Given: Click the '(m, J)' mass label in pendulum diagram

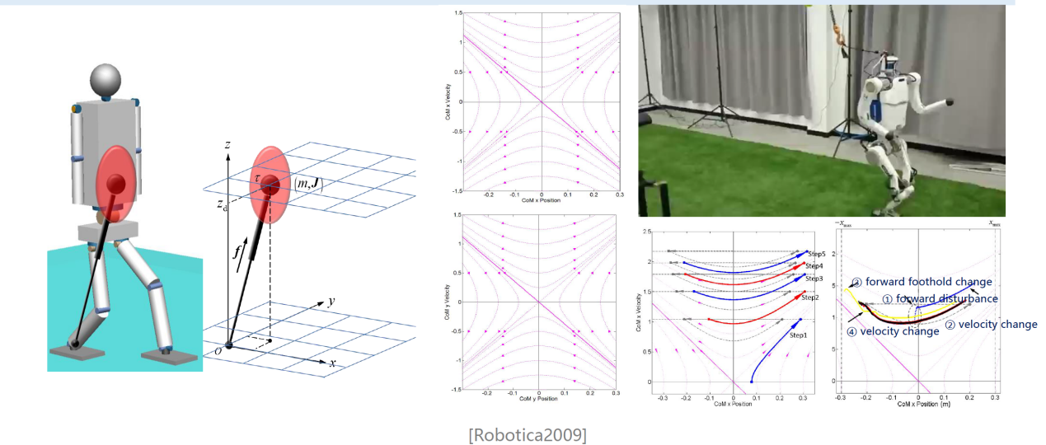Looking at the screenshot, I should [x=308, y=186].
